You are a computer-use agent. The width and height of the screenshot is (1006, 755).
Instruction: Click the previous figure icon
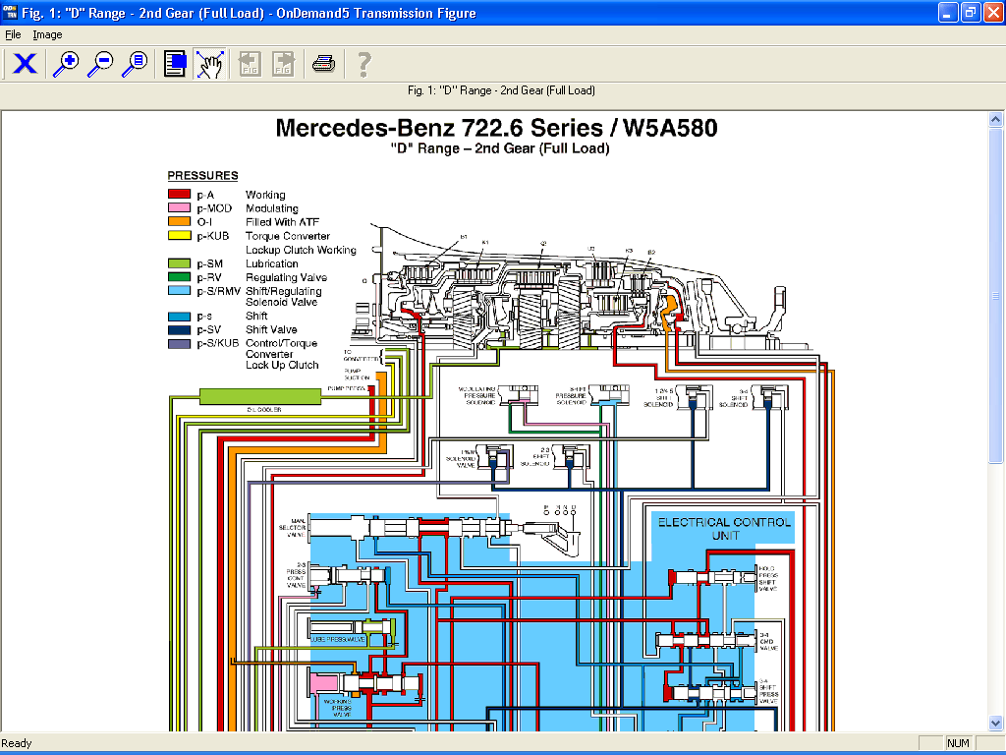(250, 64)
